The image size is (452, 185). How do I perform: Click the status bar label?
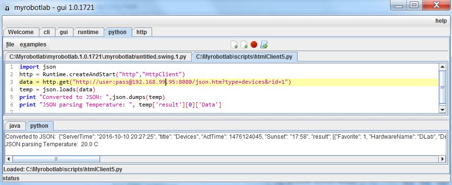pos(11,178)
